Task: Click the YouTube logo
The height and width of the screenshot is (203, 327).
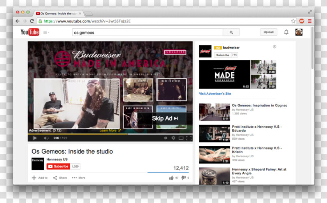Action: click(x=30, y=32)
